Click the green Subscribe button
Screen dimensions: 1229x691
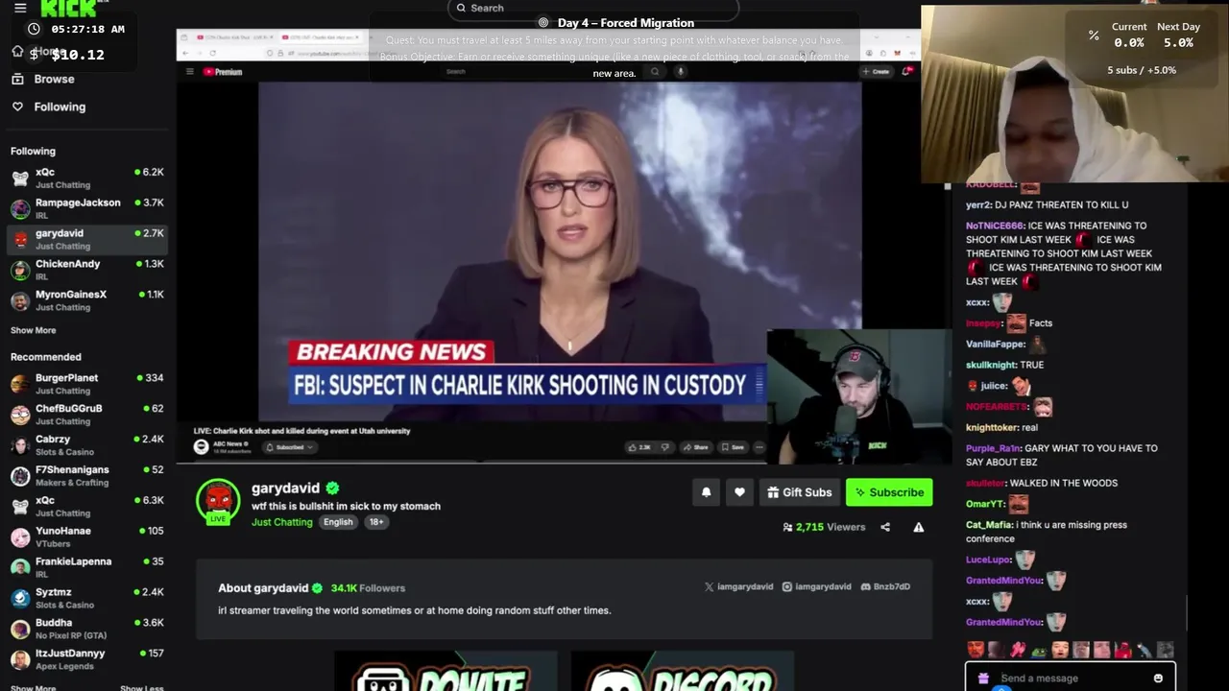coord(889,492)
